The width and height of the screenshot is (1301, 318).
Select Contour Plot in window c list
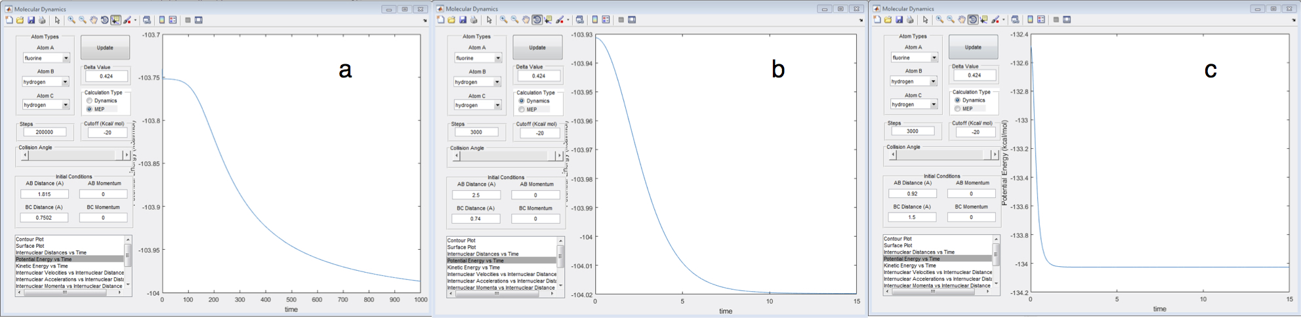click(x=898, y=239)
